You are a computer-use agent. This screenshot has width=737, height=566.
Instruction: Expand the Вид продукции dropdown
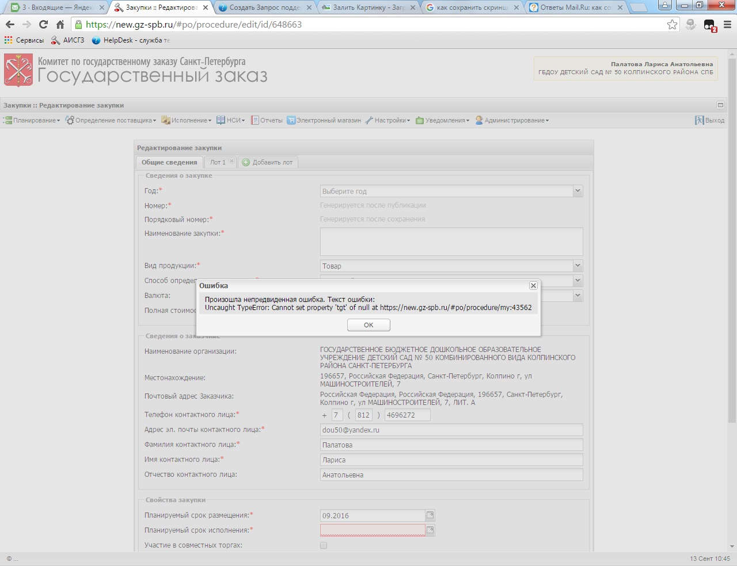tap(578, 266)
